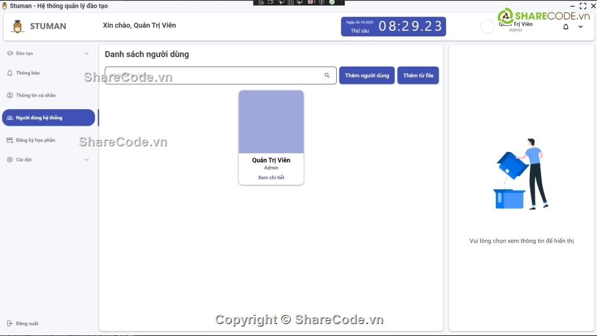597x336 pixels.
Task: Click the Đăng ký học phần card icon
Action: pyautogui.click(x=9, y=140)
